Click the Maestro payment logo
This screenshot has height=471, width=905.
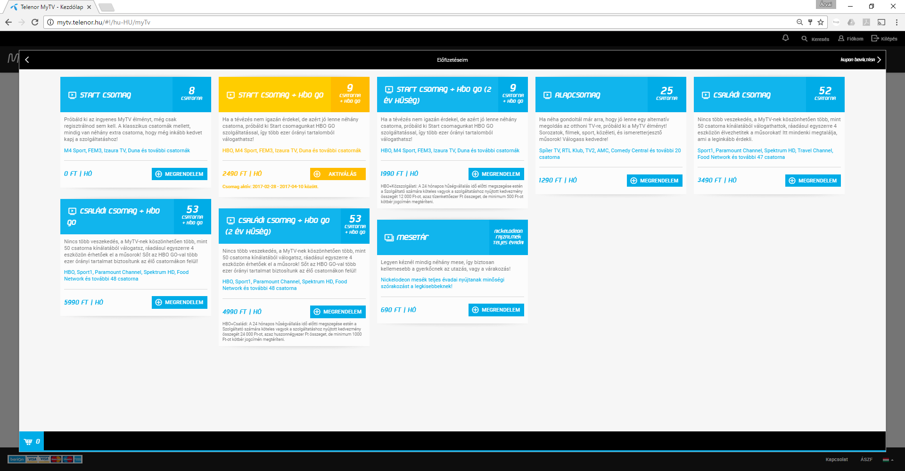coord(67,459)
